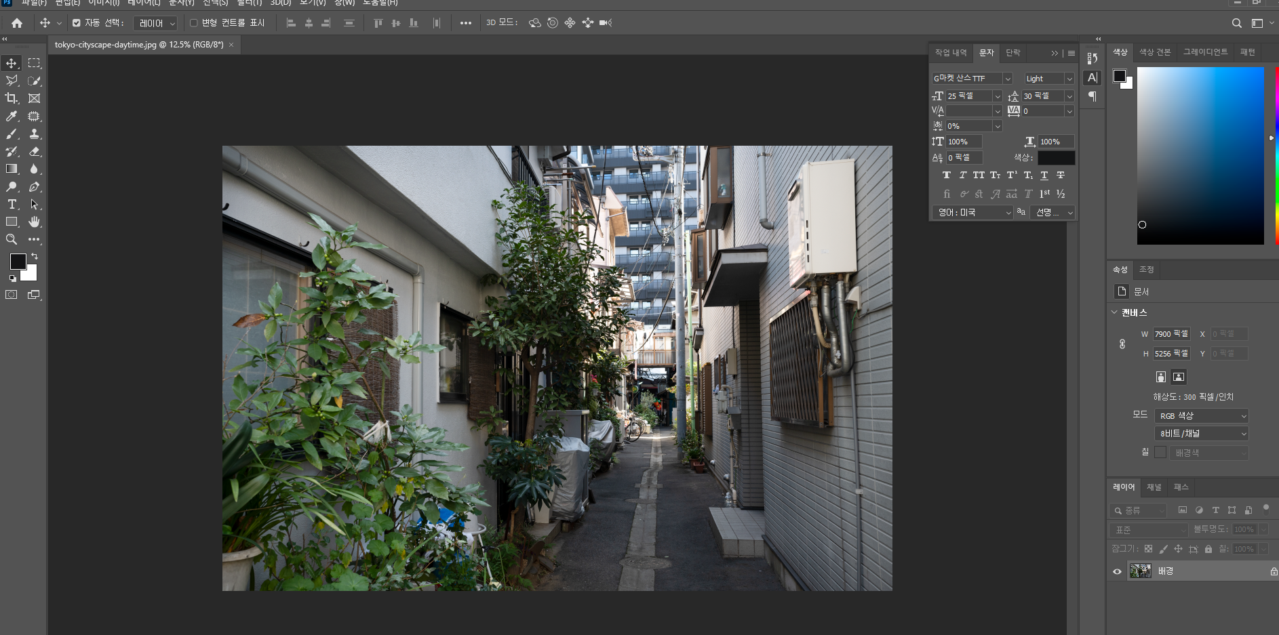
Task: Select the Rectangle shape tool
Action: point(12,222)
